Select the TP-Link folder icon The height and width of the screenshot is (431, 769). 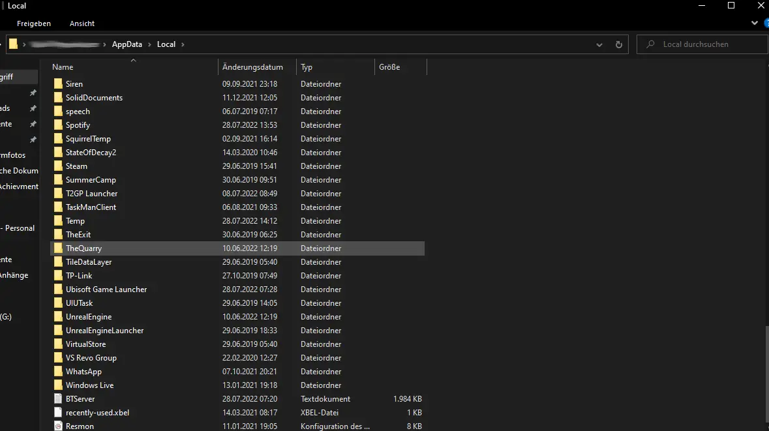click(x=58, y=276)
